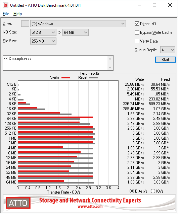The image size is (178, 214).
Task: Expand the Drive selection dropdown
Action: [x=78, y=24]
